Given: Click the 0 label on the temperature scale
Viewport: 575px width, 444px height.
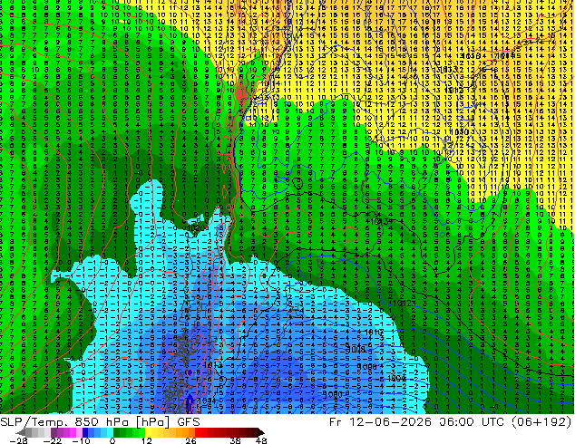Looking at the screenshot, I should (x=112, y=440).
